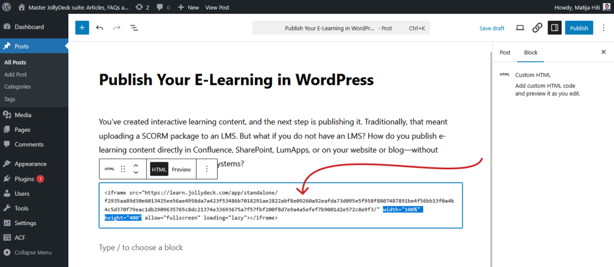This screenshot has width=614, height=267.
Task: Open Plugins menu in sidebar
Action: click(24, 178)
